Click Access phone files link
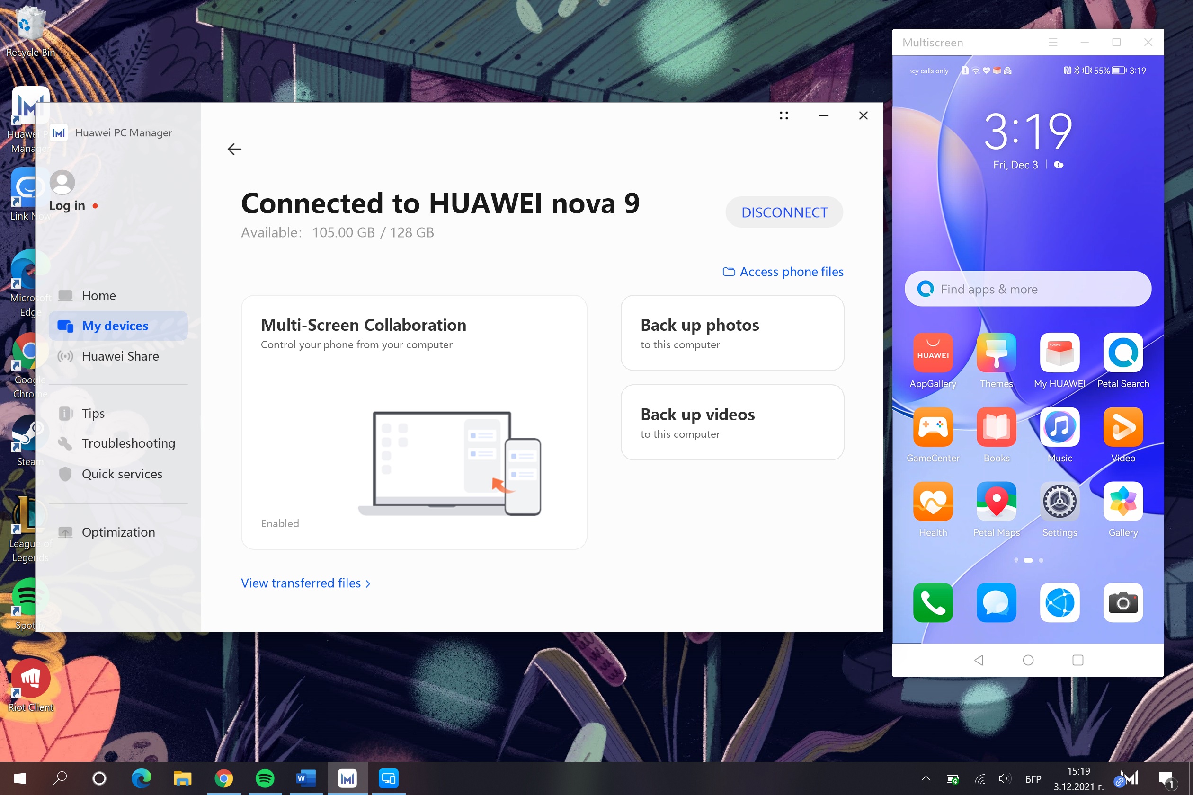The height and width of the screenshot is (795, 1193). tap(783, 272)
